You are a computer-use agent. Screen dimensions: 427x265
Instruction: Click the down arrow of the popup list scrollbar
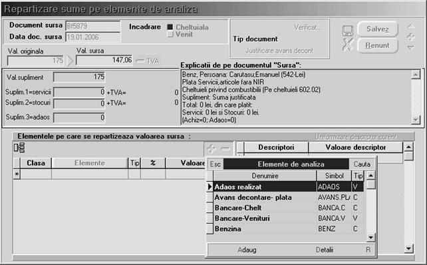[370, 238]
